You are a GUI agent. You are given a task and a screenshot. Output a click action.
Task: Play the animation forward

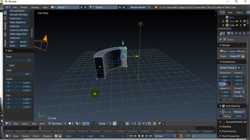143,136
